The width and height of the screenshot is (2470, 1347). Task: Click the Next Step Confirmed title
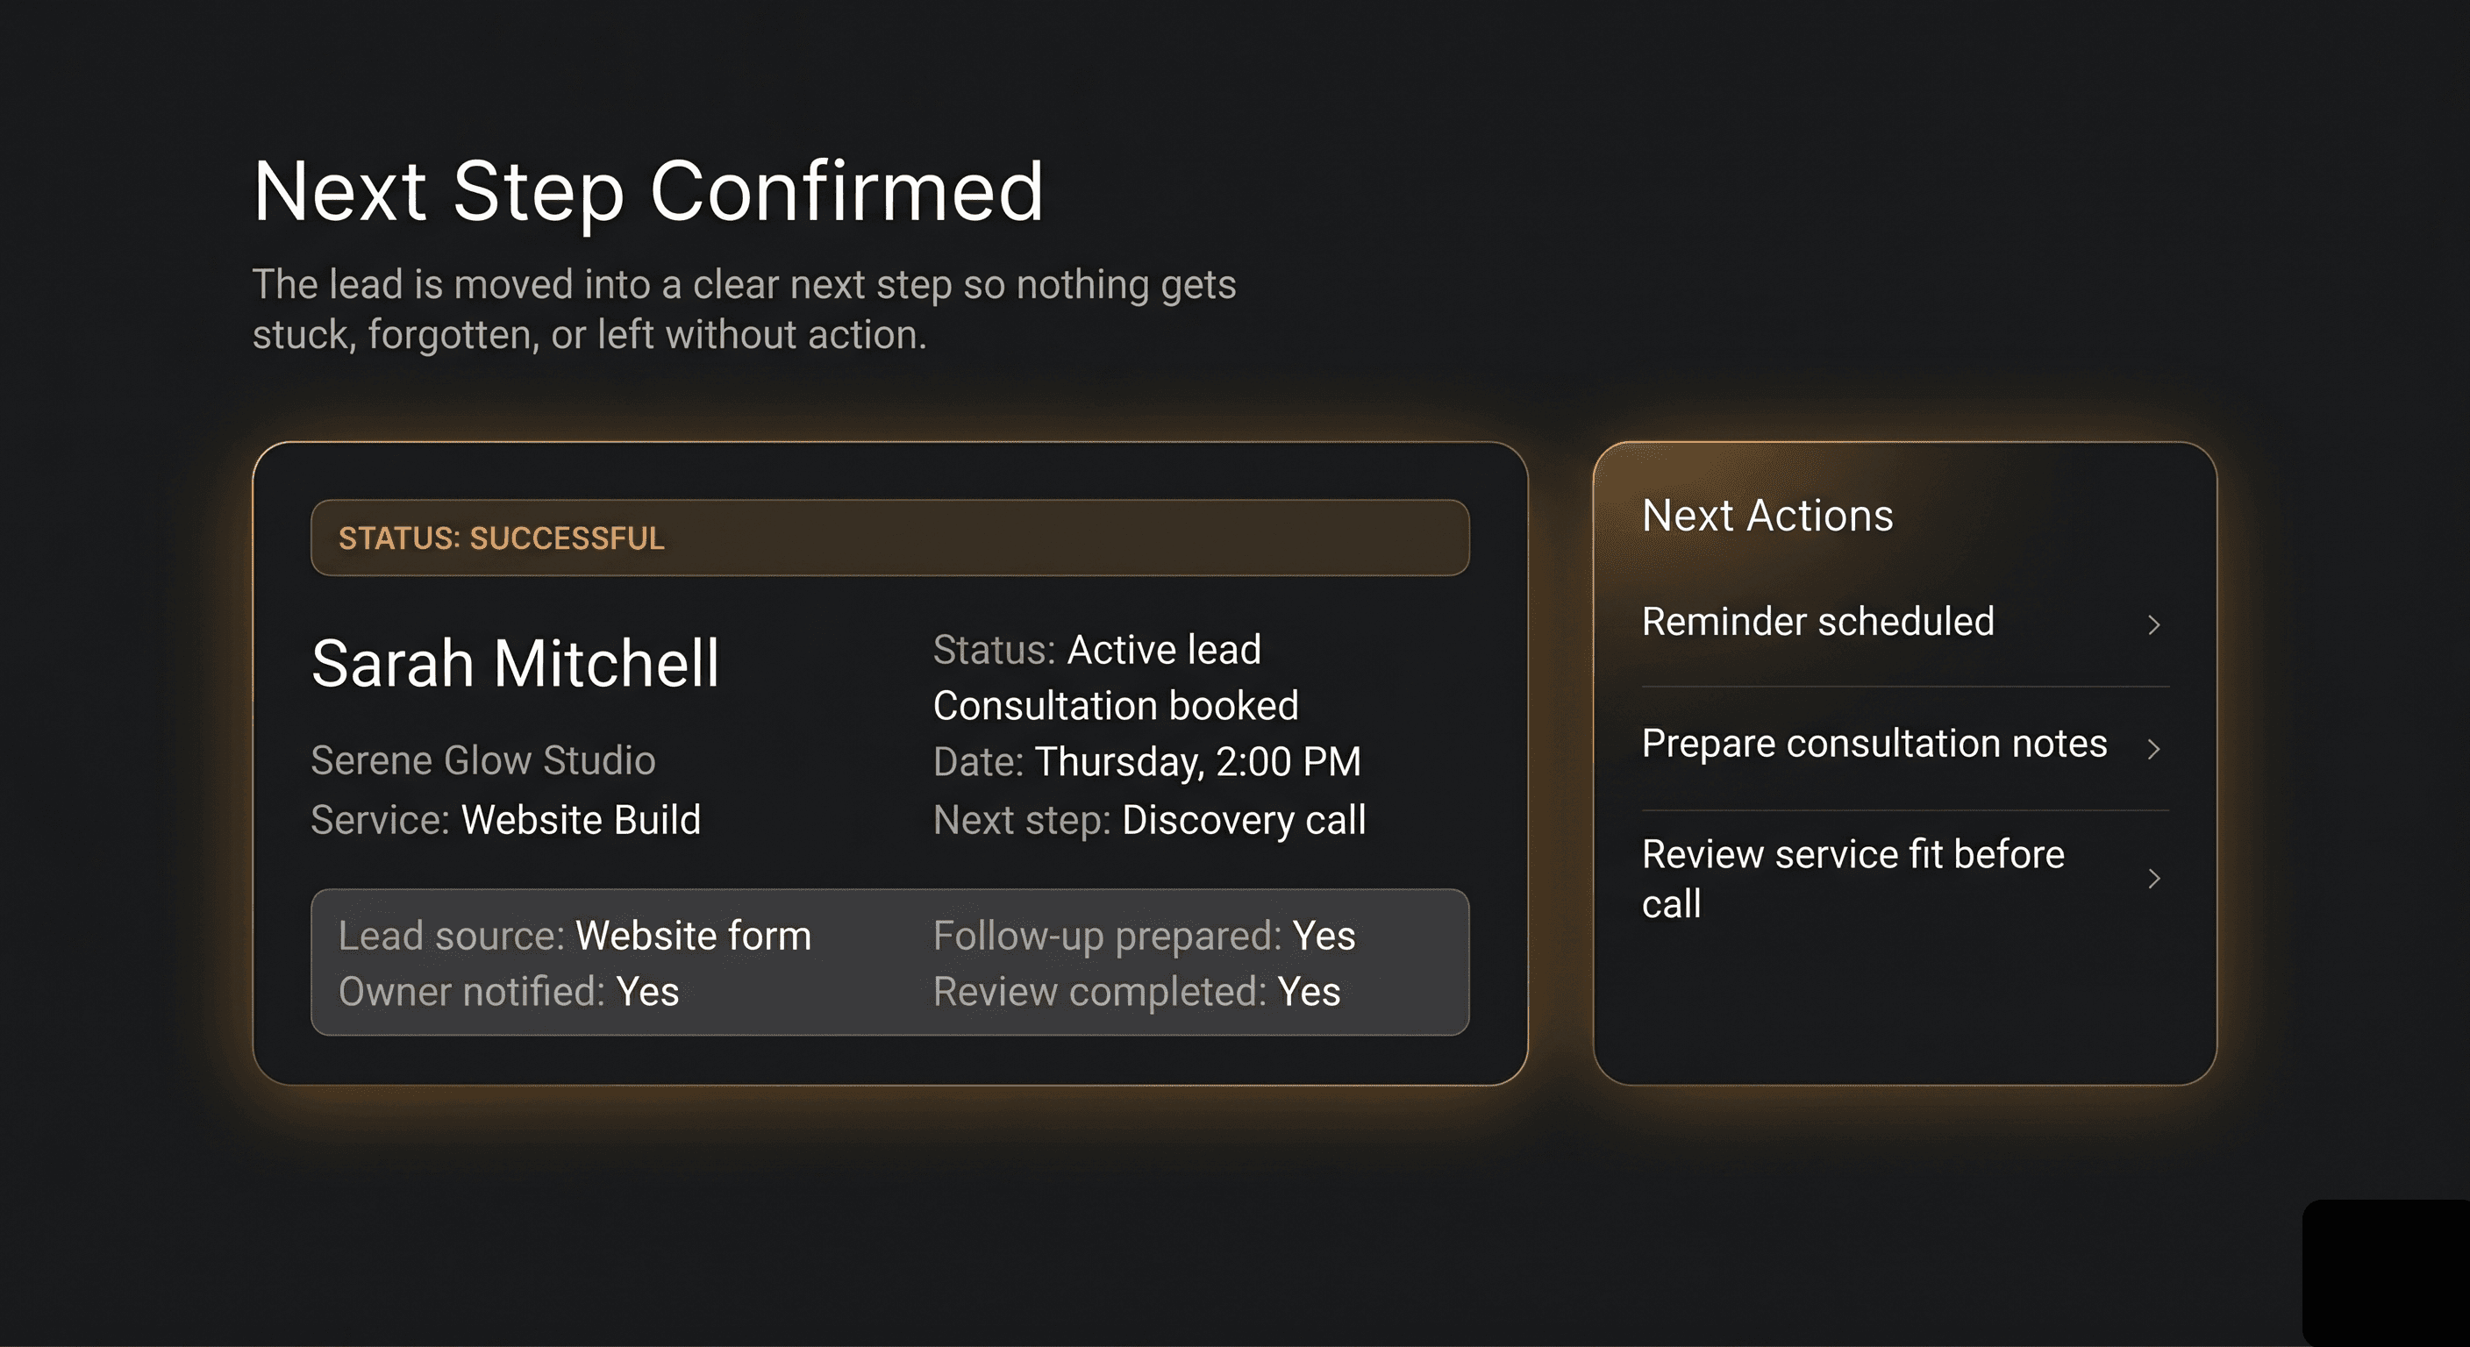(648, 191)
